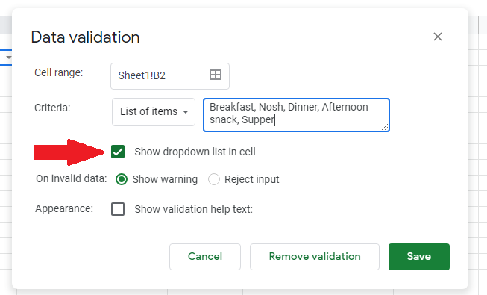Select the Show warning radio option
487x295 pixels.
coord(122,179)
